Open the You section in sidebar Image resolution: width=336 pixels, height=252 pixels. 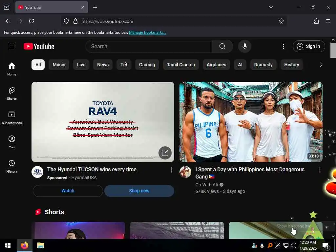click(12, 142)
